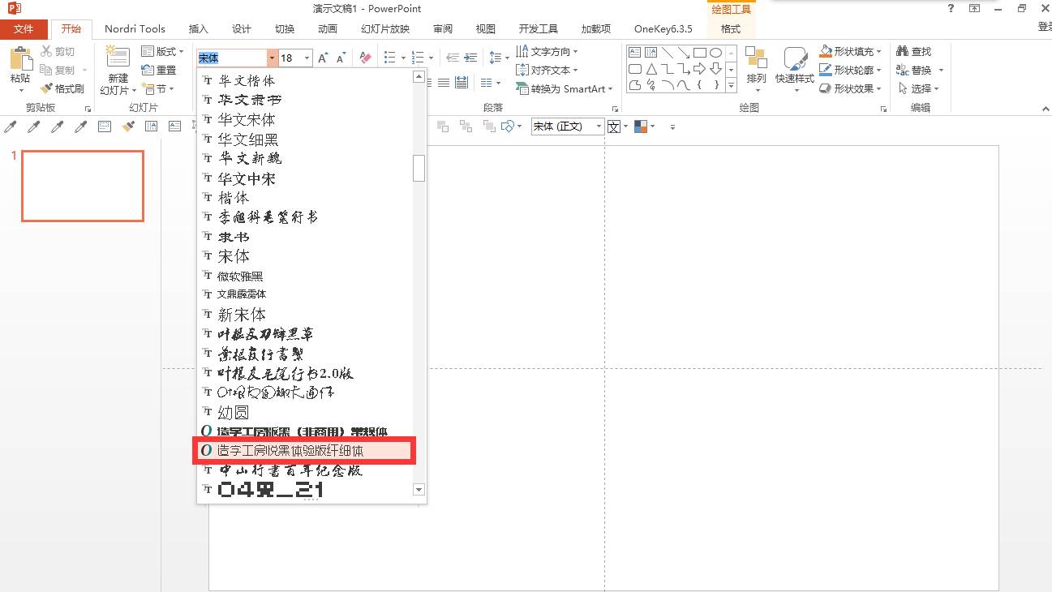Switch to the Animations (动画) tab

point(328,28)
